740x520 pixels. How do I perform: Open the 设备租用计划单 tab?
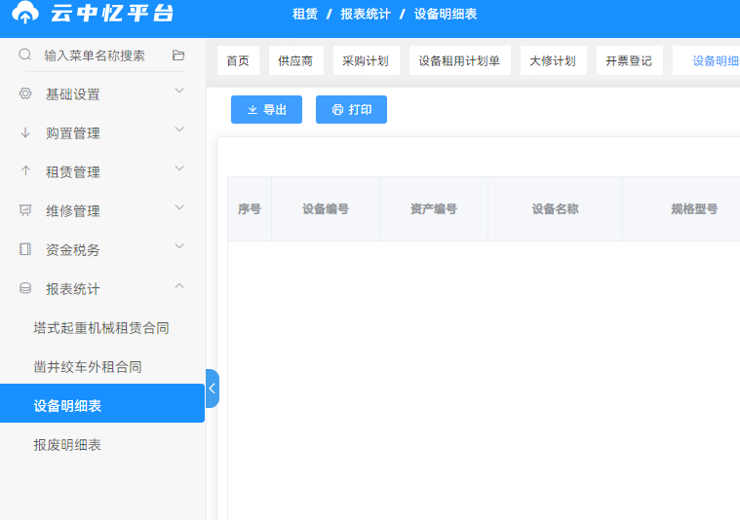(459, 60)
